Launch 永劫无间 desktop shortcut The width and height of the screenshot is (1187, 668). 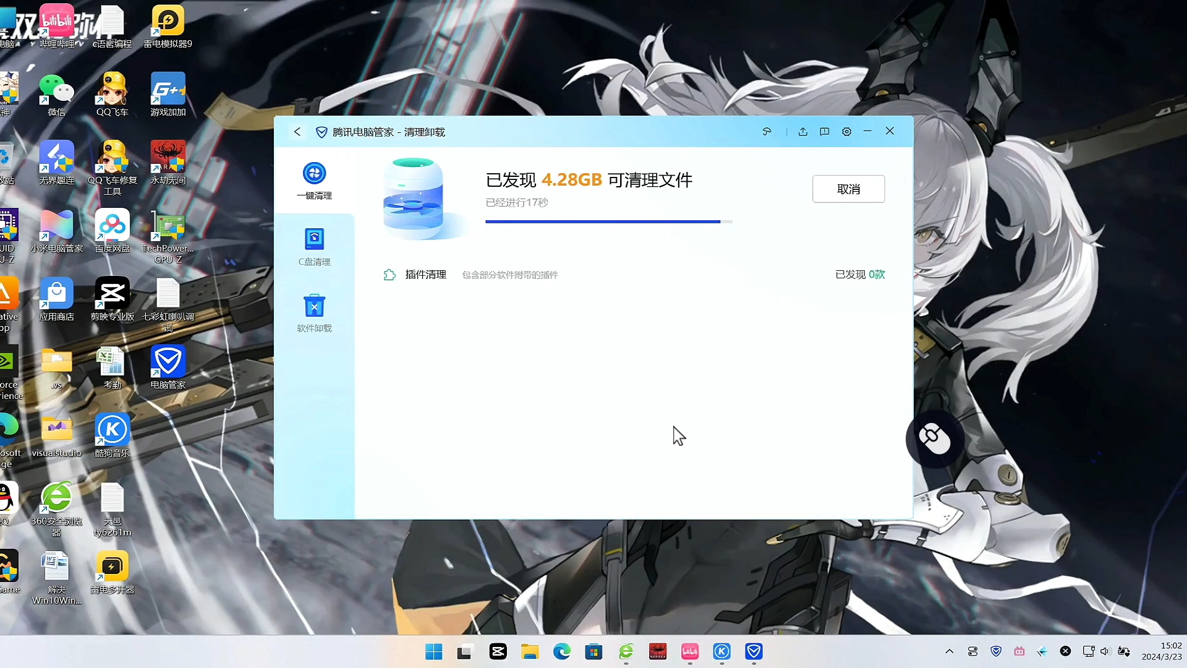pos(168,162)
